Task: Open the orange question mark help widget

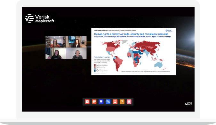Action: coord(122,102)
